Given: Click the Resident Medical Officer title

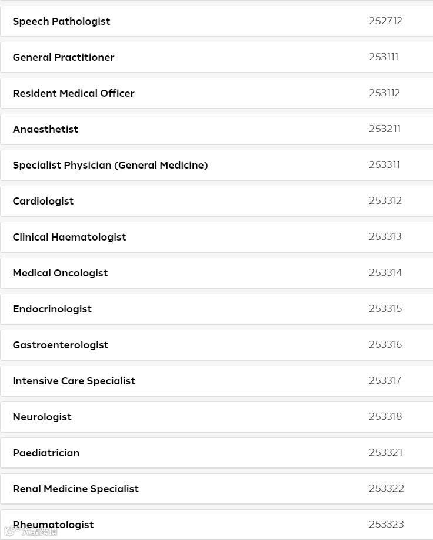Looking at the screenshot, I should pos(74,93).
